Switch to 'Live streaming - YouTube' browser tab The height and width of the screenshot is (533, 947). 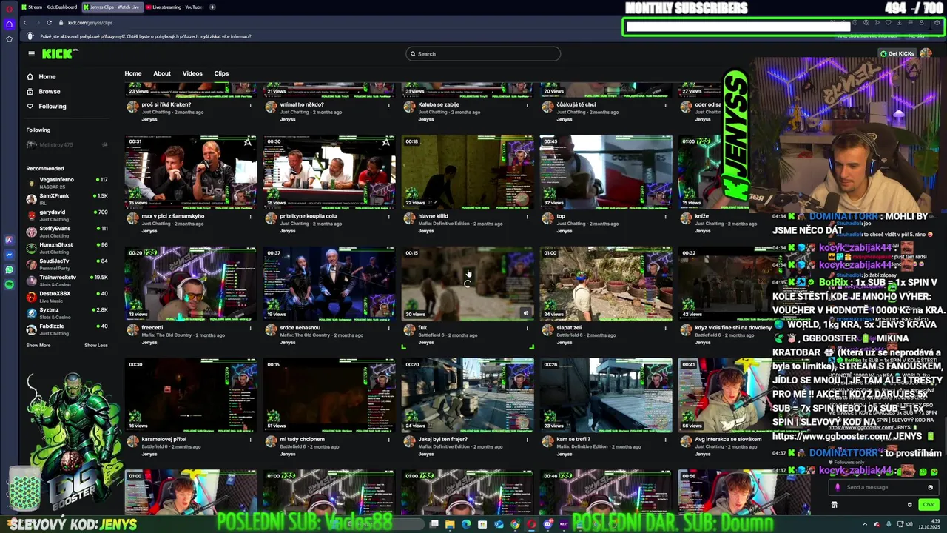(174, 7)
